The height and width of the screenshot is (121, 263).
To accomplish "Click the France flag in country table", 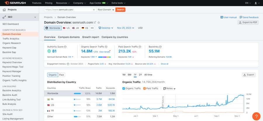I will click(x=49, y=111).
